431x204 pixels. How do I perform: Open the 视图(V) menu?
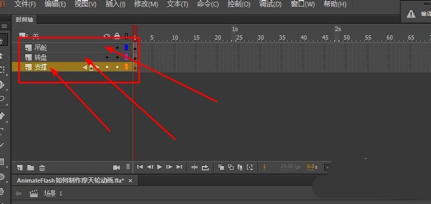pos(85,4)
